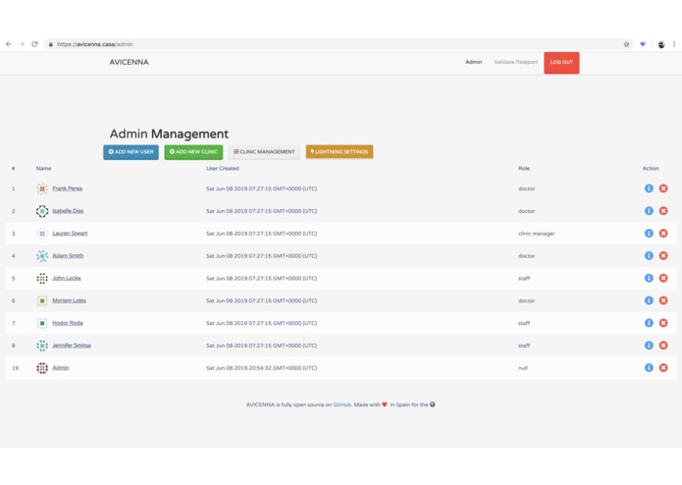Delete user Hodor Roda

tap(663, 323)
